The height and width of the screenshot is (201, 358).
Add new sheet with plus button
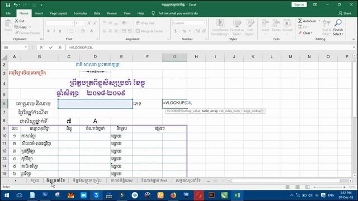point(215,181)
